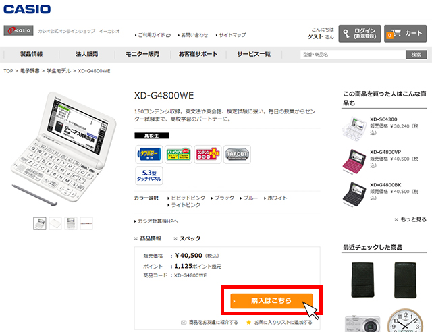Image resolution: width=432 pixels, height=332 pixels.
Task: Click the envelope icon beside 商品をお友達に紹介する
Action: 184,322
